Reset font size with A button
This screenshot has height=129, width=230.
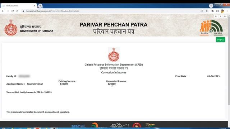click(x=220, y=16)
